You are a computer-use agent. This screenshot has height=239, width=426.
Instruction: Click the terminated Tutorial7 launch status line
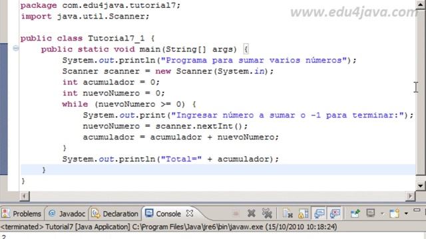[168, 226]
